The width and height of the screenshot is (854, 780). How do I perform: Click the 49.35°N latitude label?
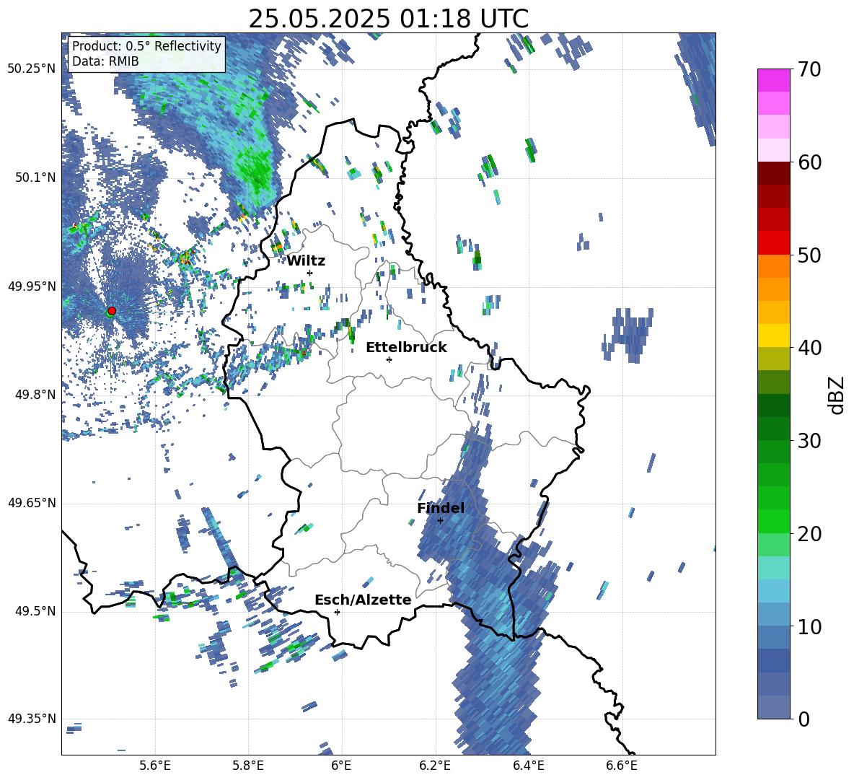32,719
